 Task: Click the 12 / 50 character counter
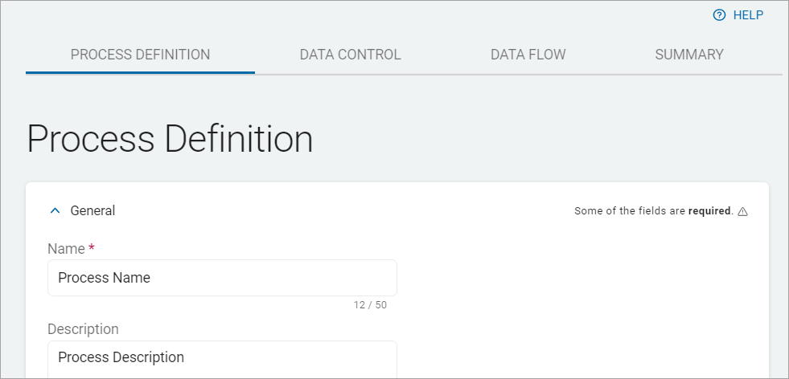pos(370,305)
